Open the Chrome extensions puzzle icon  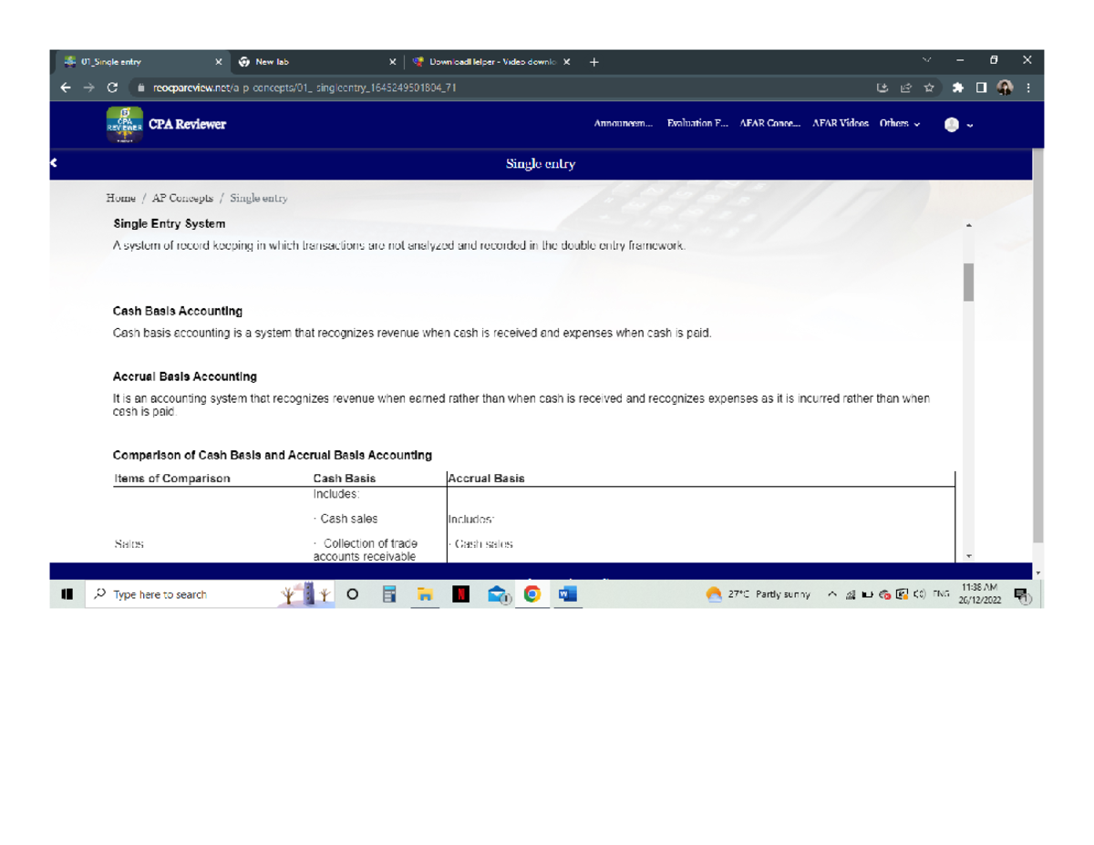958,88
